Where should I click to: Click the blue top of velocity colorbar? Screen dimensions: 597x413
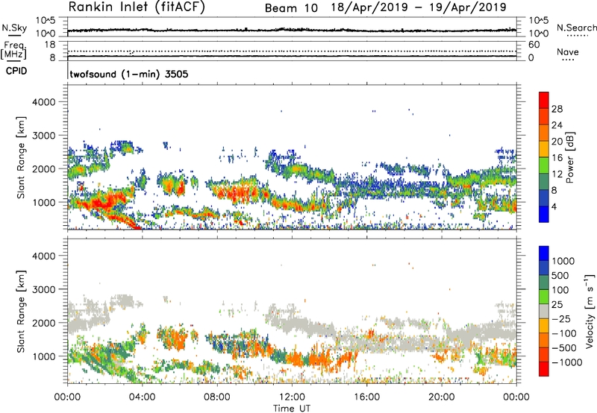[544, 253]
